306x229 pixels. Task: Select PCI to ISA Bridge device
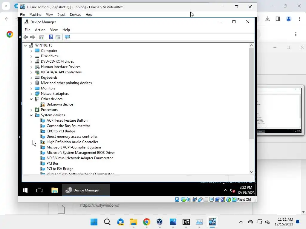(60, 169)
